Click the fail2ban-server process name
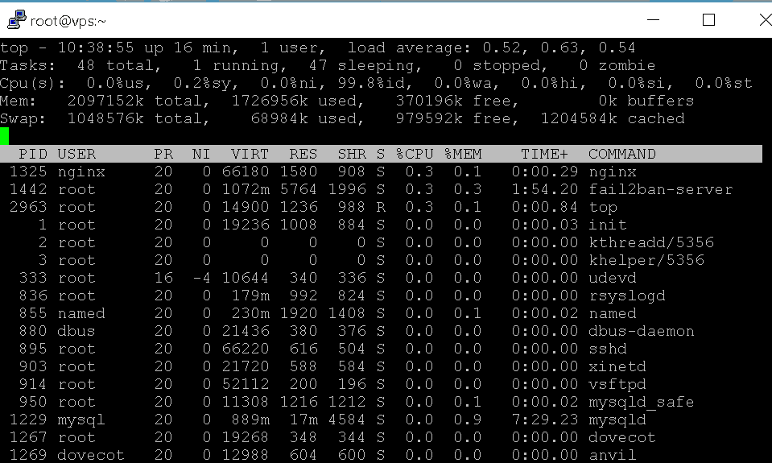The image size is (772, 463). [x=660, y=189]
